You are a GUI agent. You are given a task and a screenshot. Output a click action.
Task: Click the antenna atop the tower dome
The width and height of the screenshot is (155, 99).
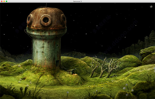point(46,5)
